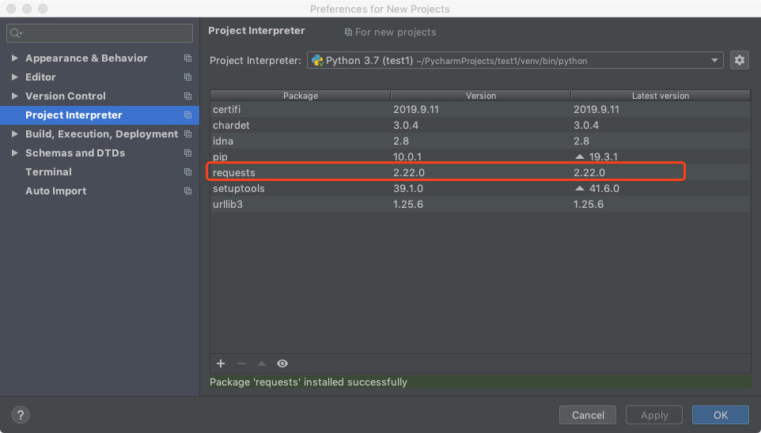Viewport: 761px width, 433px height.
Task: Select the chardet package row
Action: click(480, 125)
